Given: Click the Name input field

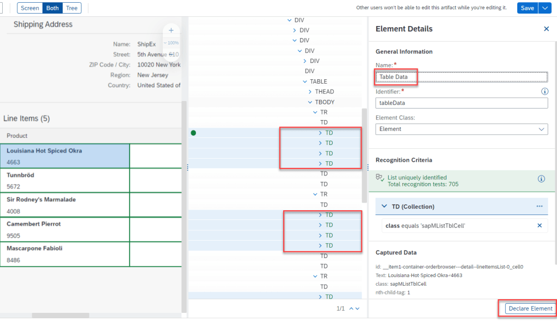Looking at the screenshot, I should [x=461, y=77].
